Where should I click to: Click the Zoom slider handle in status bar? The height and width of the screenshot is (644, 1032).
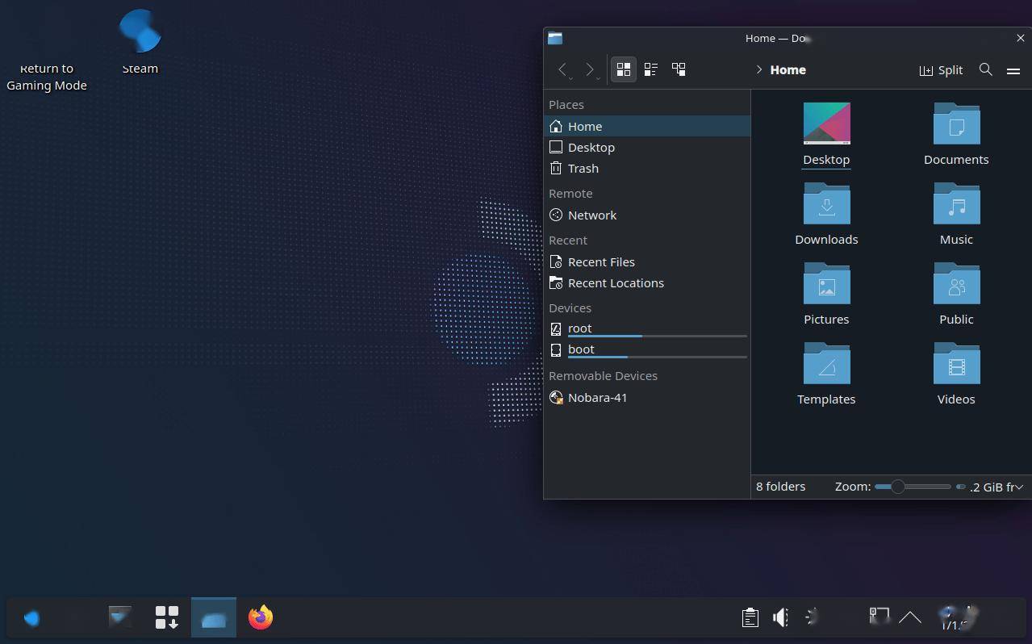coord(897,487)
